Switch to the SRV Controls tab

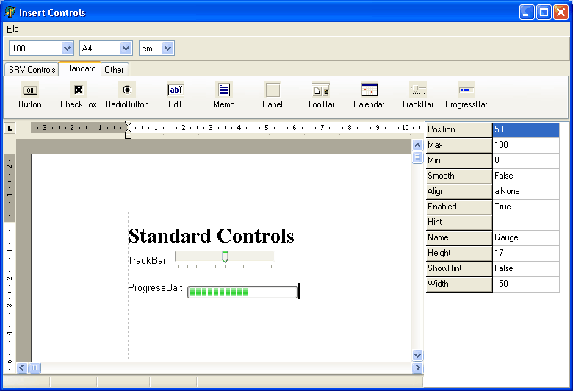(32, 70)
